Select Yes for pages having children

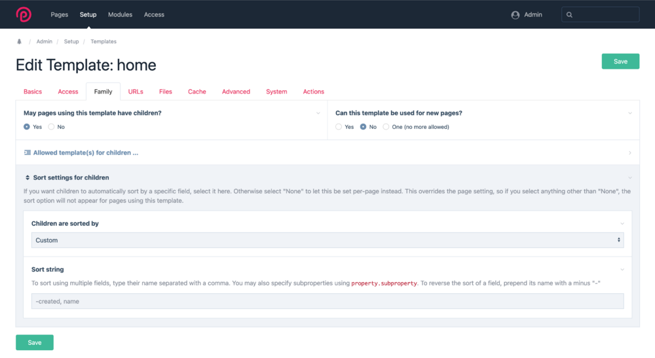[27, 127]
